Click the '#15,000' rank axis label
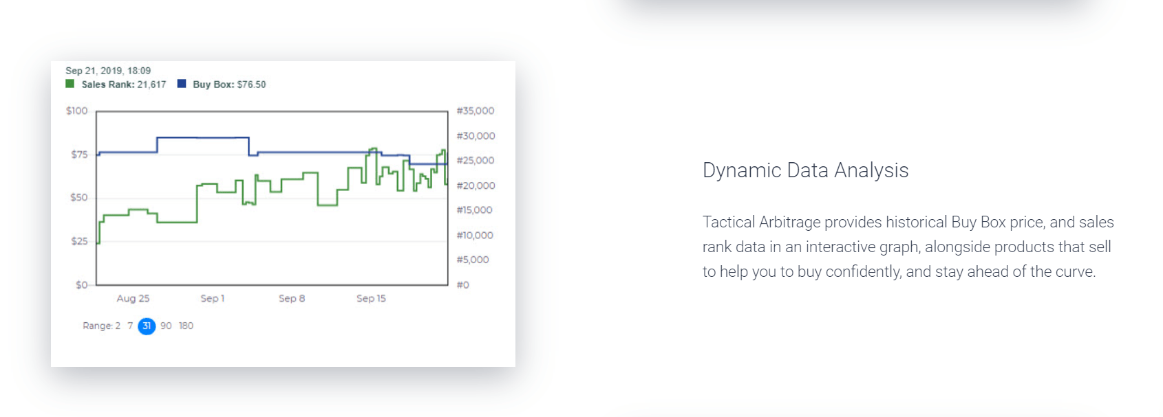1163x417 pixels. [475, 210]
